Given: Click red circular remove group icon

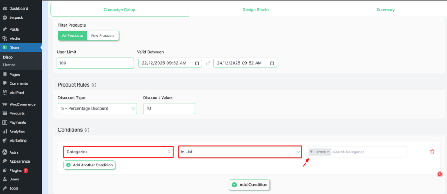Looking at the screenshot, I should click(x=440, y=174).
